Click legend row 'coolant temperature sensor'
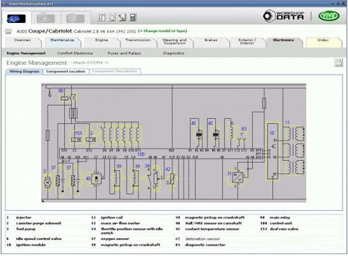The height and width of the screenshot is (256, 348). pos(212,229)
